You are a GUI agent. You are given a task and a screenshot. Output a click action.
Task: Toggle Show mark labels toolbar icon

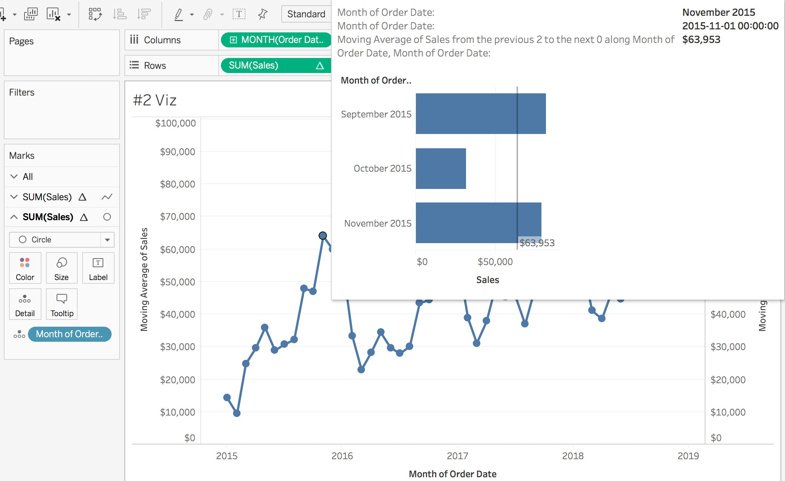coord(239,14)
